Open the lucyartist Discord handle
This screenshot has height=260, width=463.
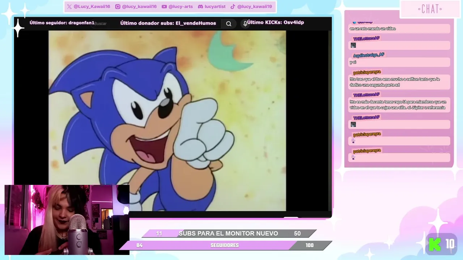[x=215, y=6]
